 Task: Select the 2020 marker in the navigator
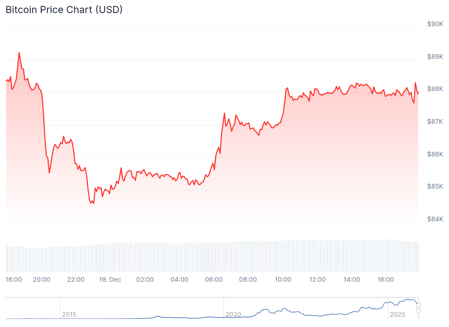(233, 314)
